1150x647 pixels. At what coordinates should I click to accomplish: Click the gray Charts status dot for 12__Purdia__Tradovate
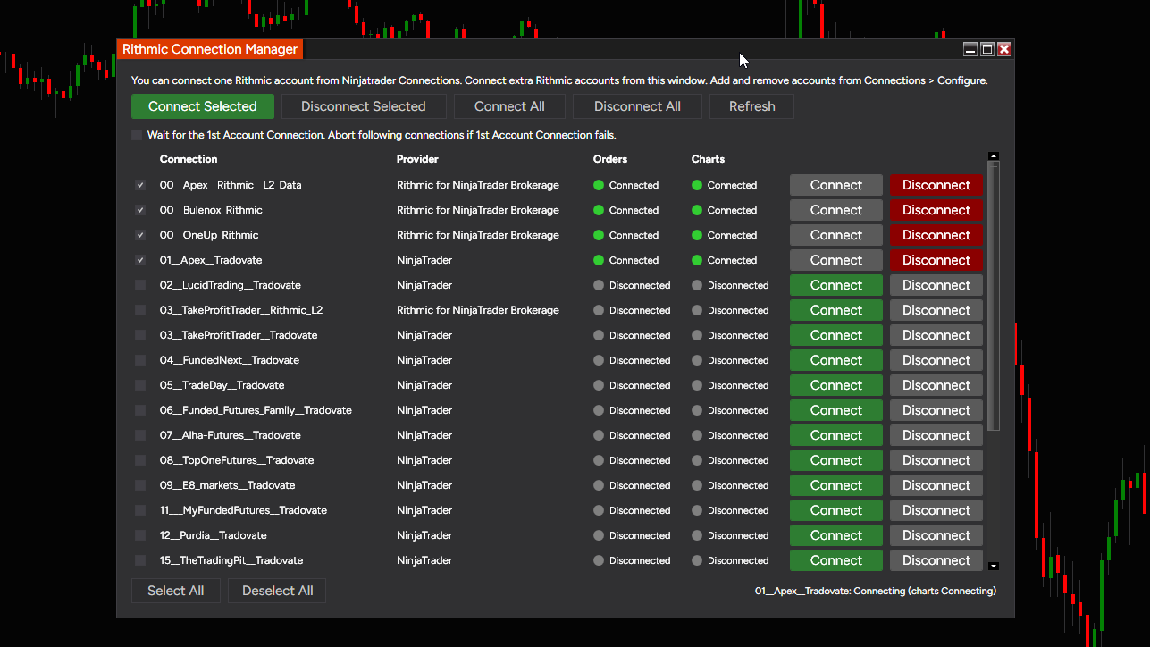(697, 535)
